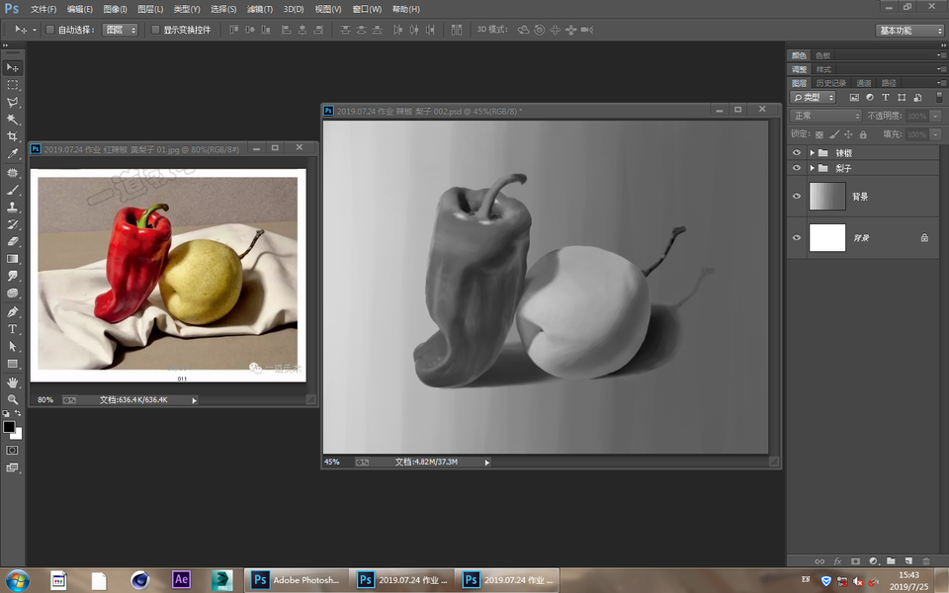Open the 滤镜(T) menu
The width and height of the screenshot is (949, 593).
click(260, 9)
